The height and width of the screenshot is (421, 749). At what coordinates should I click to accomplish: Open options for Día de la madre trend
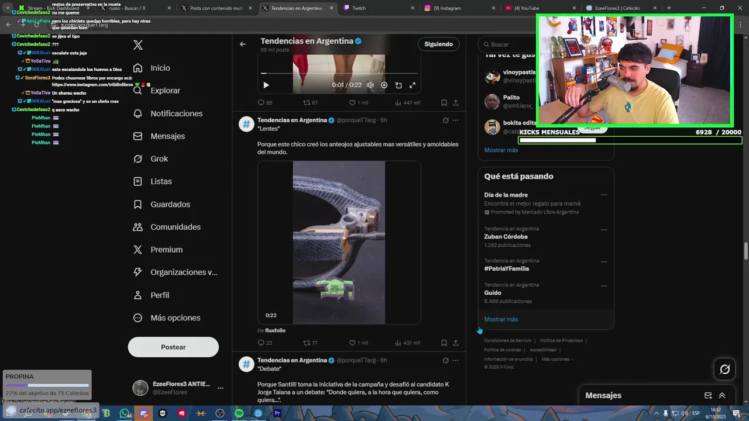[x=604, y=195]
